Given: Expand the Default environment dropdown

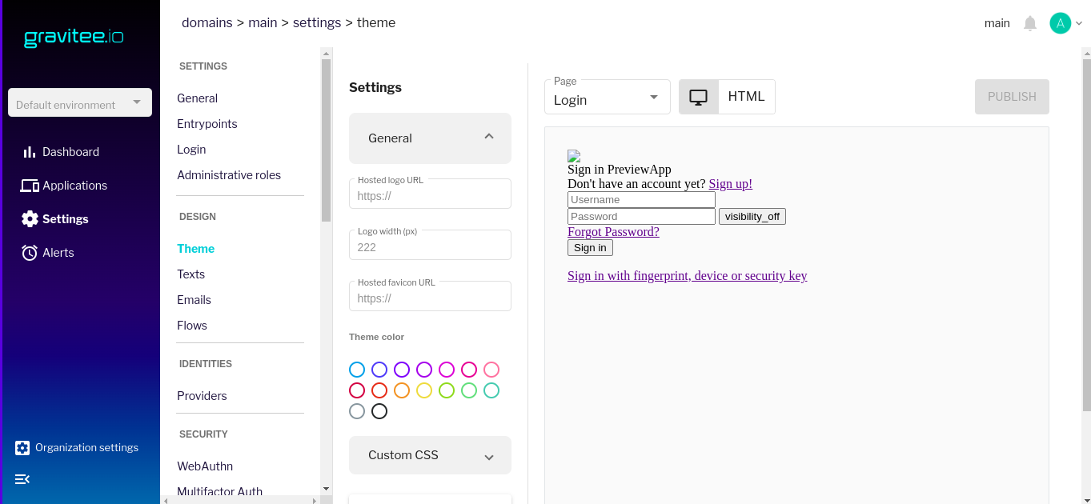Looking at the screenshot, I should pos(79,102).
